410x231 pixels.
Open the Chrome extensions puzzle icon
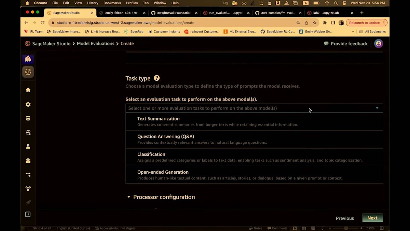click(325, 23)
